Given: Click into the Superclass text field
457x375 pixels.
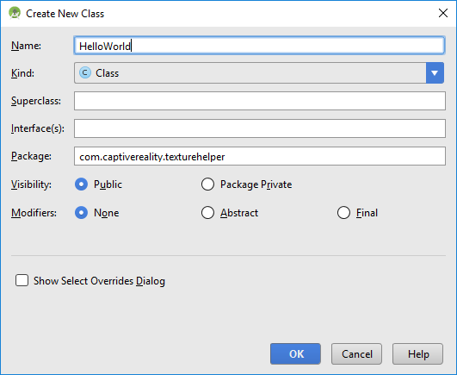Looking at the screenshot, I should point(260,101).
